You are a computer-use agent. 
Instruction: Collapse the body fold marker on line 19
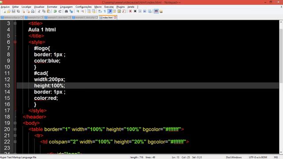15,123
